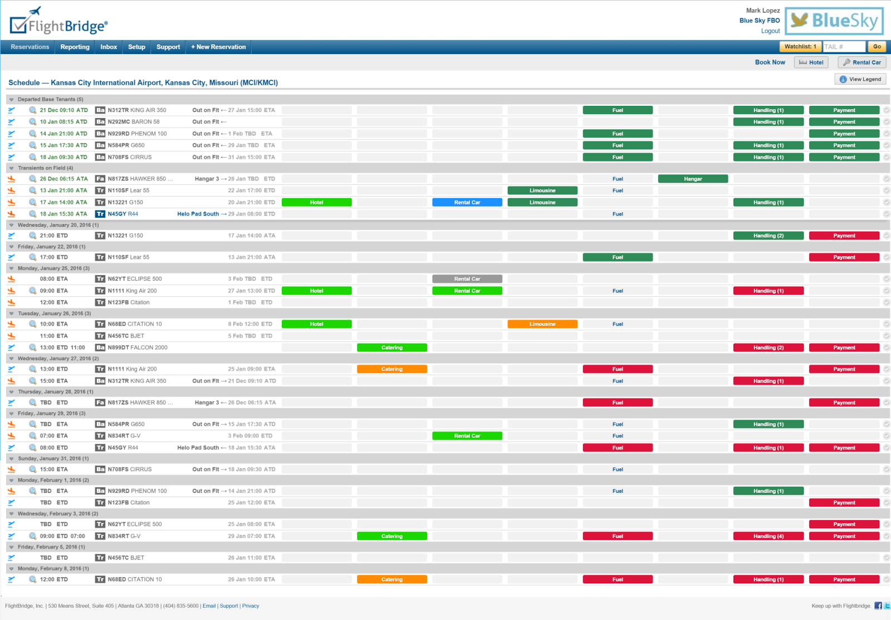Toggle row-end check circle for N312TR 21 Dec row

[887, 110]
